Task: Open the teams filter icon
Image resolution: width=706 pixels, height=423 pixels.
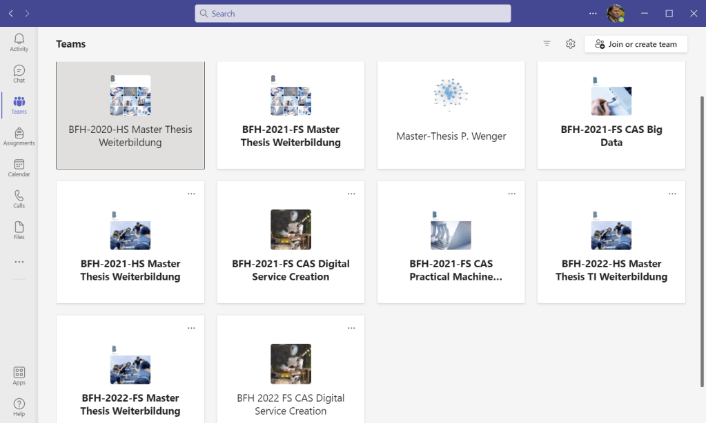Action: point(547,44)
